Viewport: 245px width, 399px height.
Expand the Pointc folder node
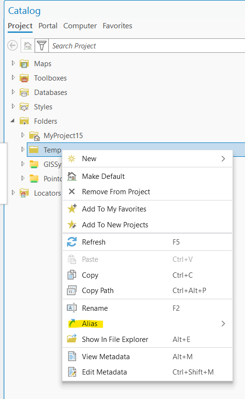click(x=23, y=178)
